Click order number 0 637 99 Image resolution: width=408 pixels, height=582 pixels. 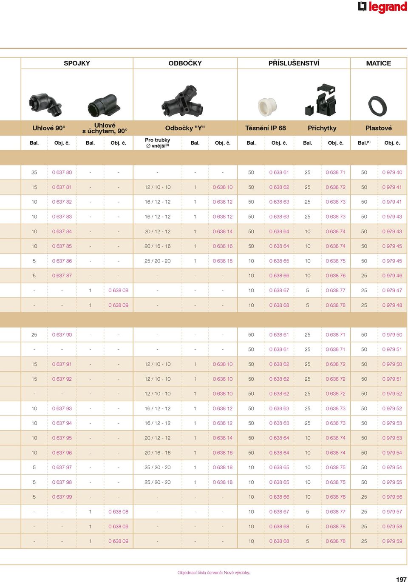[62, 497]
